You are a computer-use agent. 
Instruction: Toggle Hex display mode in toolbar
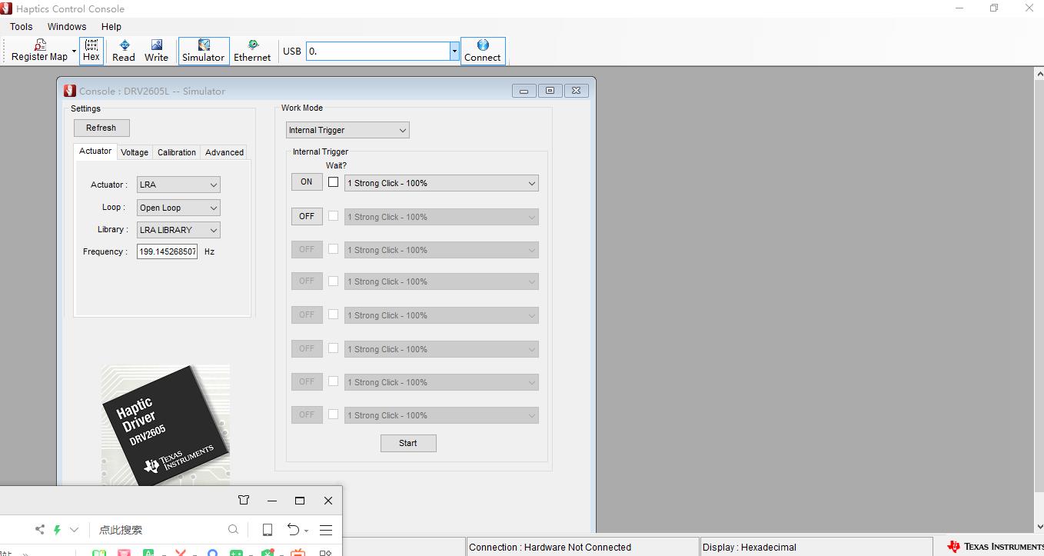pyautogui.click(x=91, y=51)
